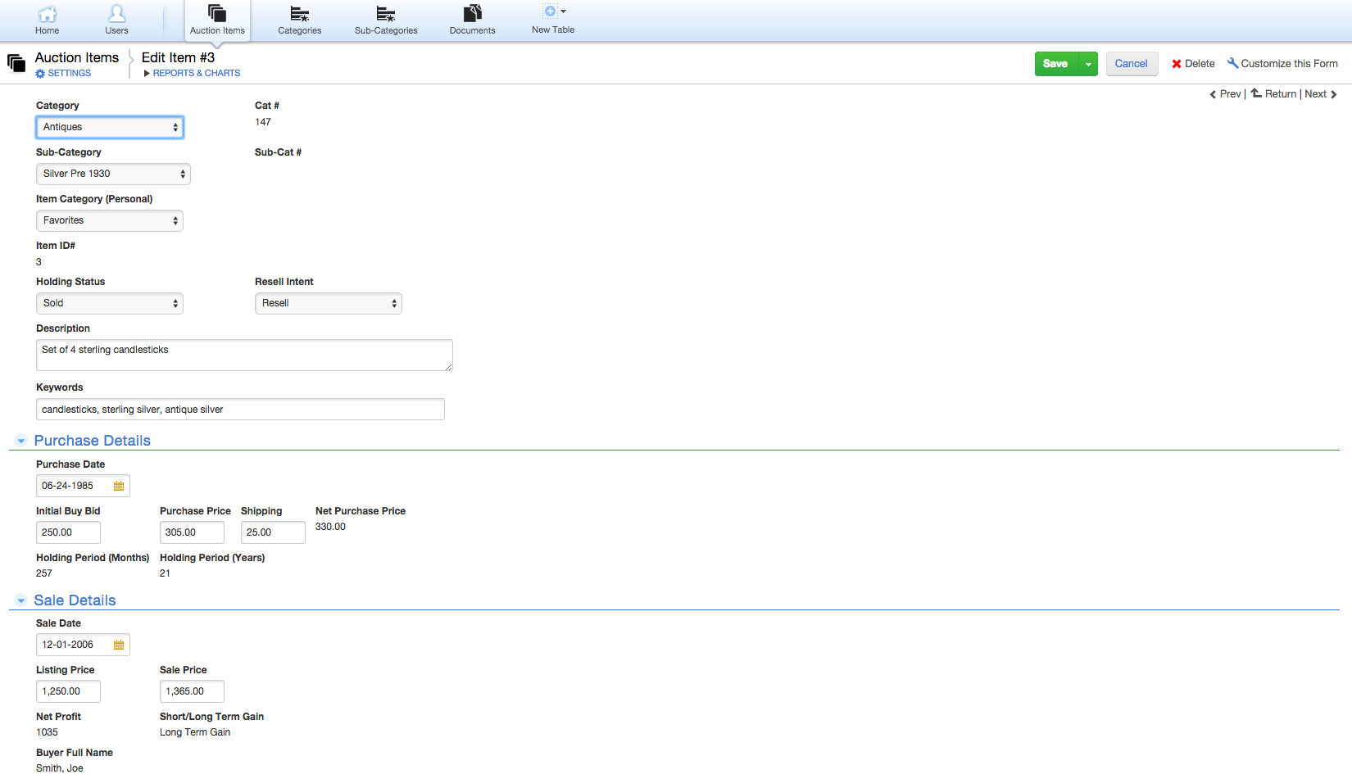1352x779 pixels.
Task: Open the Category dropdown showing Antiques
Action: tap(110, 127)
